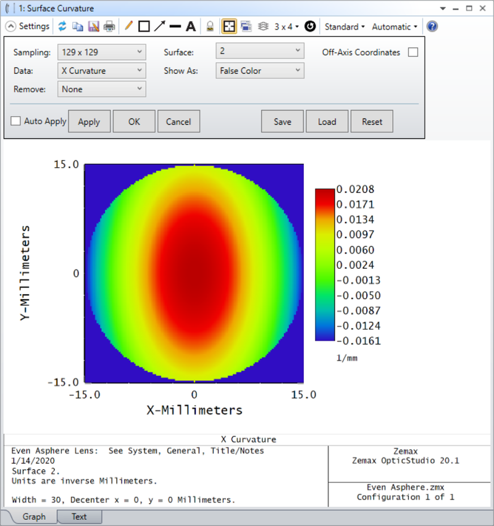Open the Sampling dropdown showing 129 x 129
The width and height of the screenshot is (494, 526).
101,52
